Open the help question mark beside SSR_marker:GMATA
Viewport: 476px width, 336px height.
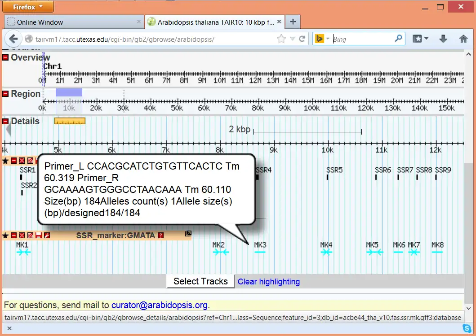(x=160, y=236)
